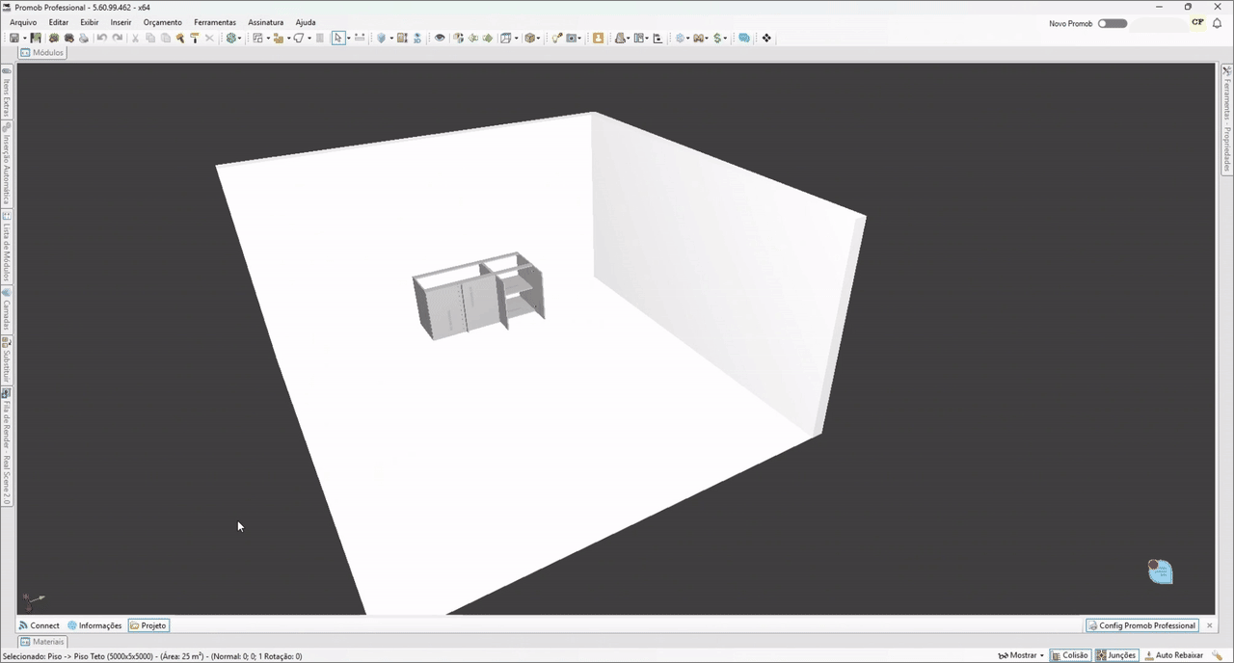Toggle Colisão in the status bar
The height and width of the screenshot is (663, 1234).
coord(1070,655)
